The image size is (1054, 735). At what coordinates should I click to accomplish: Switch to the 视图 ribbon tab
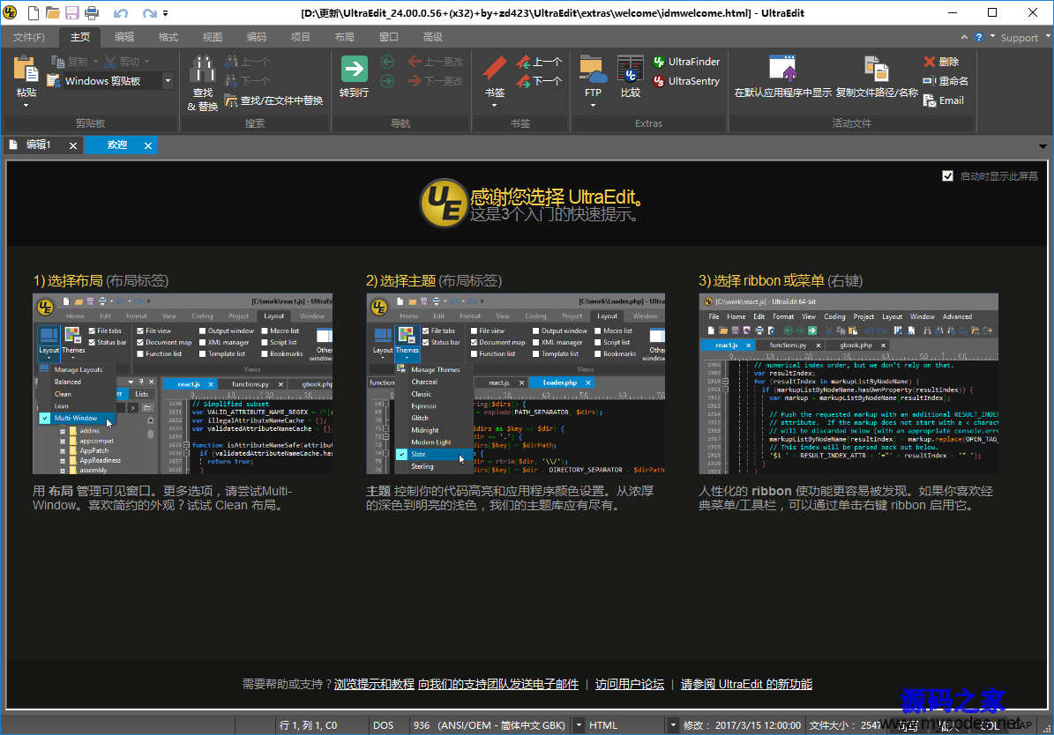pos(213,37)
